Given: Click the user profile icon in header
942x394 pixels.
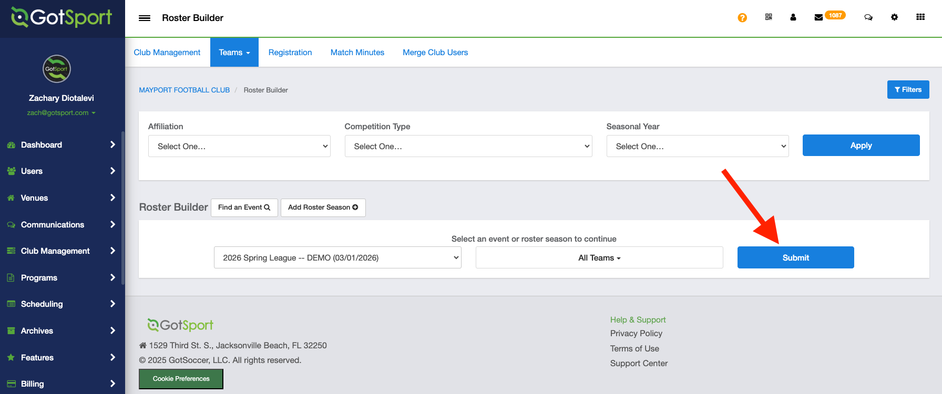Looking at the screenshot, I should tap(793, 17).
